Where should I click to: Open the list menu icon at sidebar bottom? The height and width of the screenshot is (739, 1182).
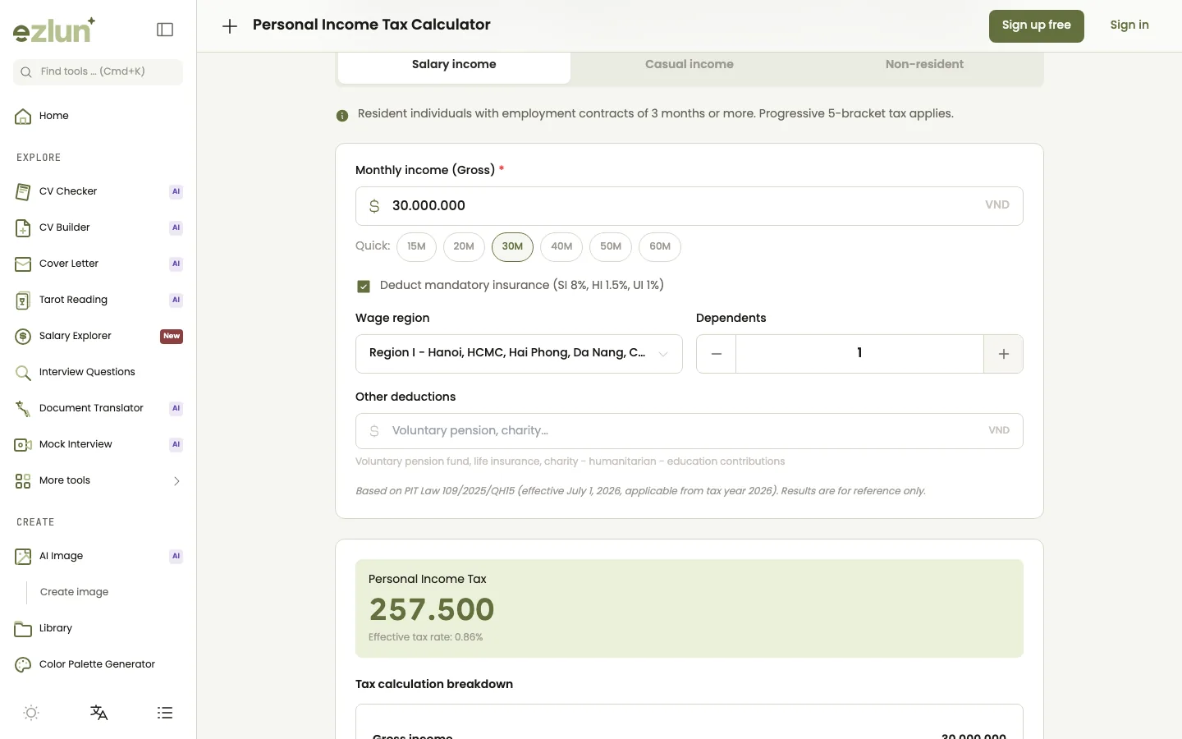(165, 713)
